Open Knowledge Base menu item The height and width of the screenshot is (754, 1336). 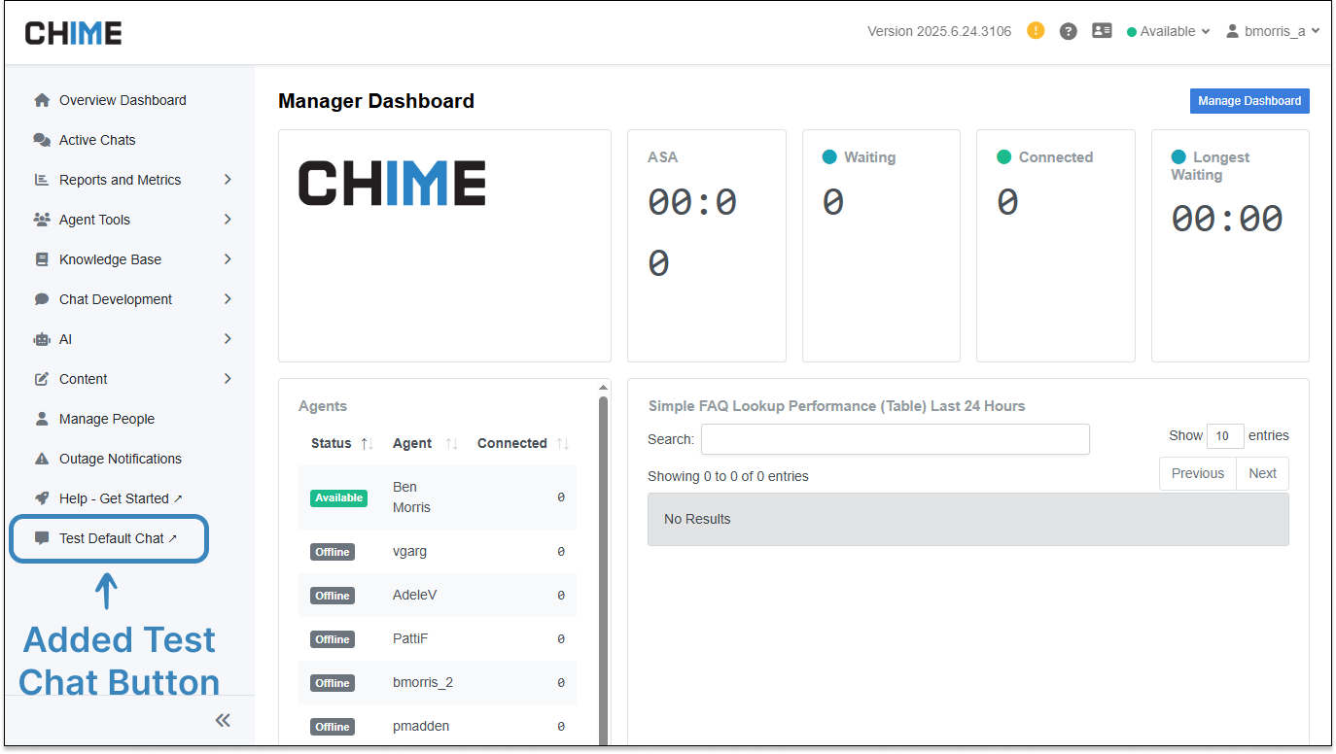111,259
